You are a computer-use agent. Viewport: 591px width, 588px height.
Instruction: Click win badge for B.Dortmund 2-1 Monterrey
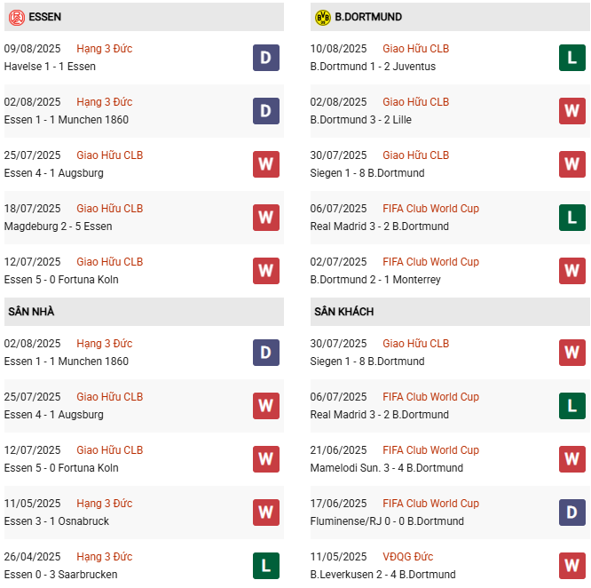tap(571, 271)
